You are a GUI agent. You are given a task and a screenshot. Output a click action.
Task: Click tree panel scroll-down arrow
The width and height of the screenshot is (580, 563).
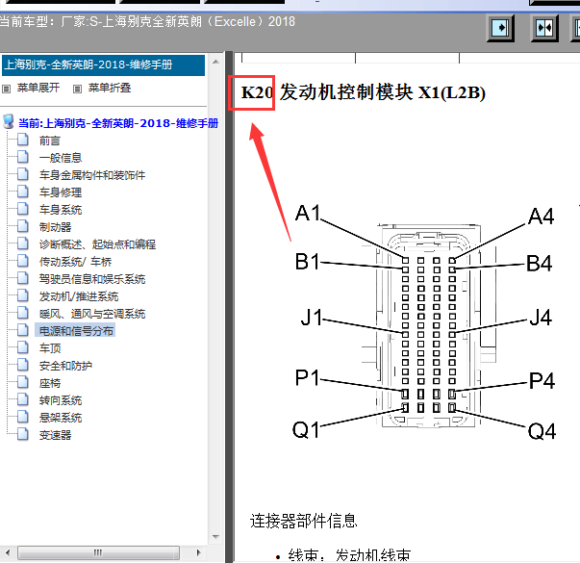pyautogui.click(x=216, y=537)
